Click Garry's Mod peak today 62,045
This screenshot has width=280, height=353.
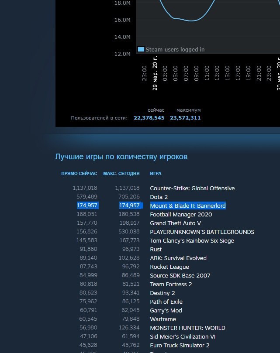131,310
